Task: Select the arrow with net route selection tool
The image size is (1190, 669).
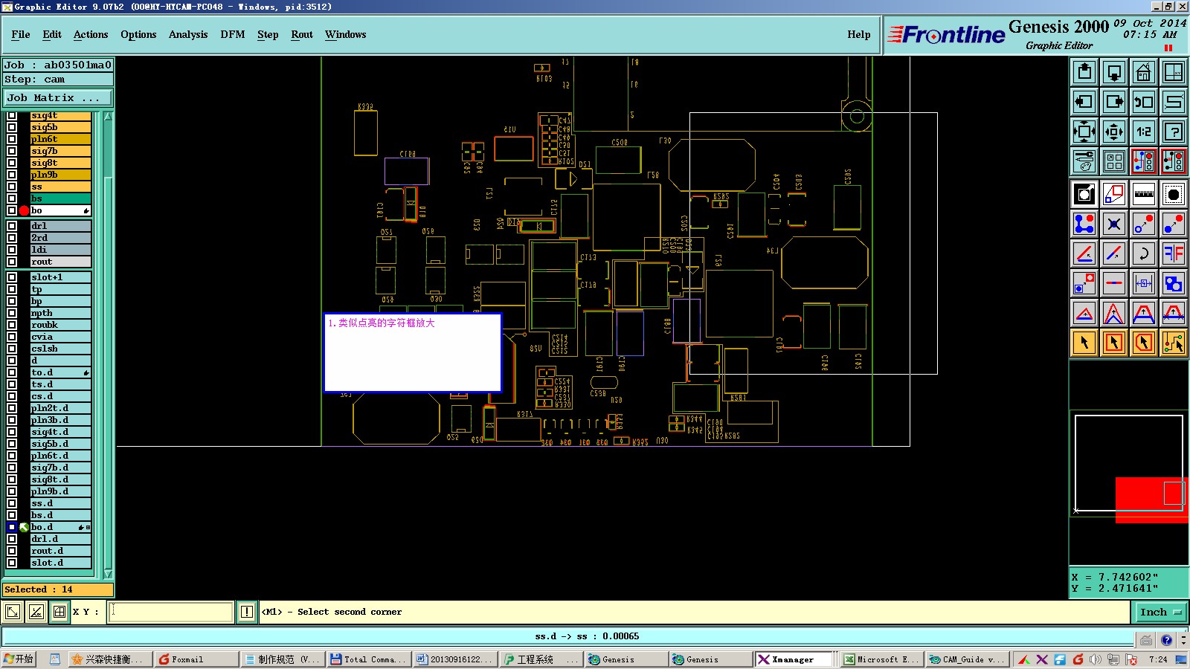Action: click(1174, 343)
